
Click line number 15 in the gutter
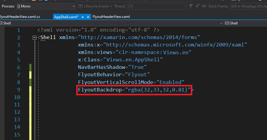click(17, 135)
